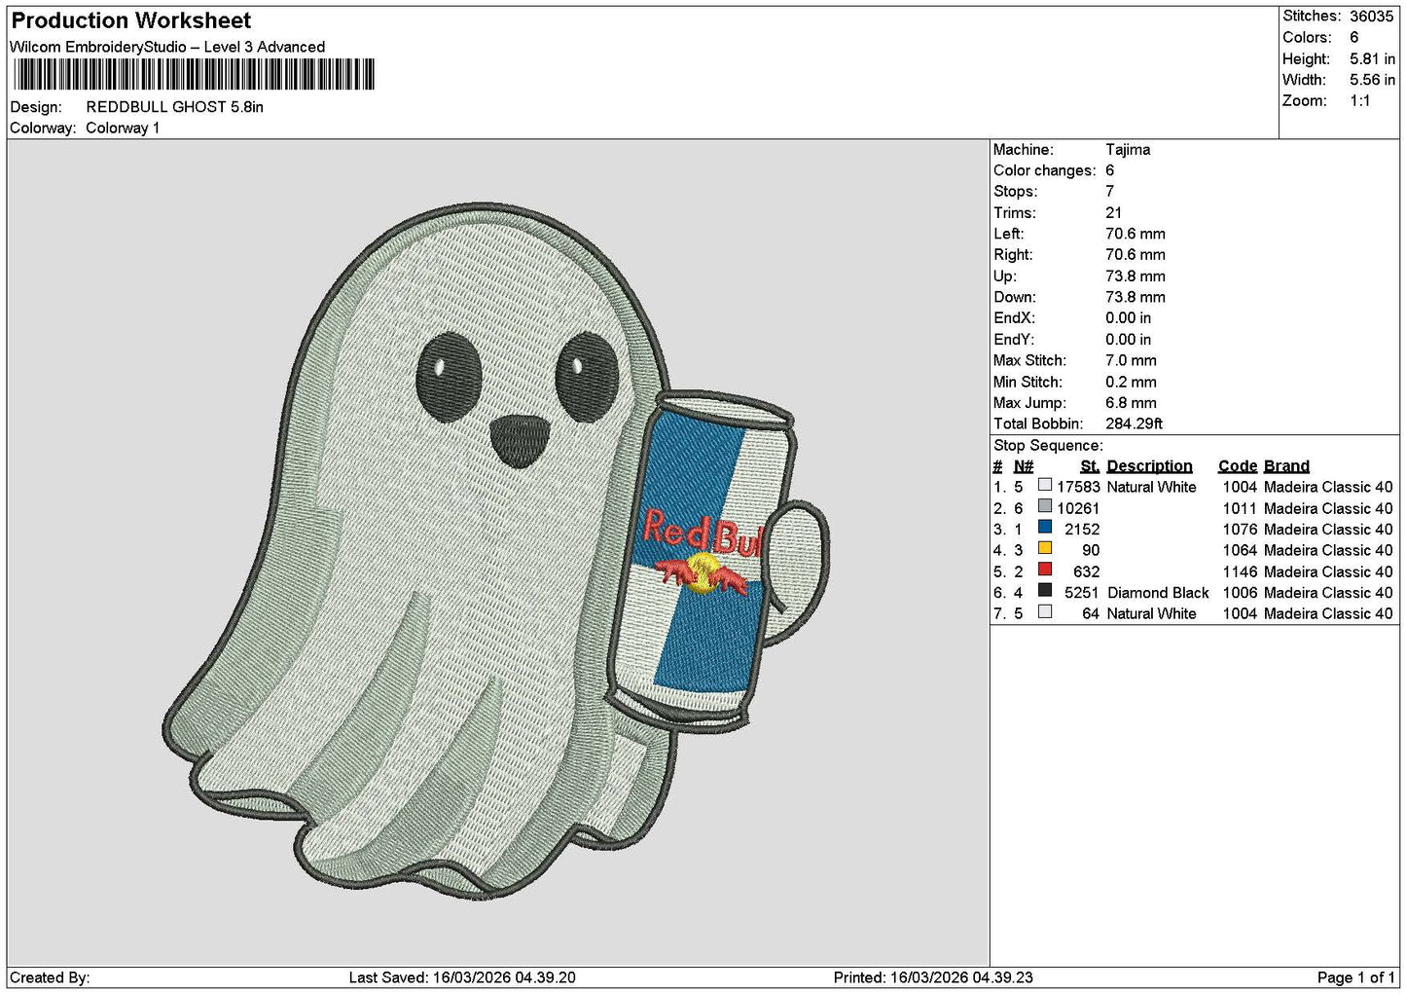Viewport: 1406px width, 994px height.
Task: Select the Machine value Tajima
Action: pos(1128,150)
